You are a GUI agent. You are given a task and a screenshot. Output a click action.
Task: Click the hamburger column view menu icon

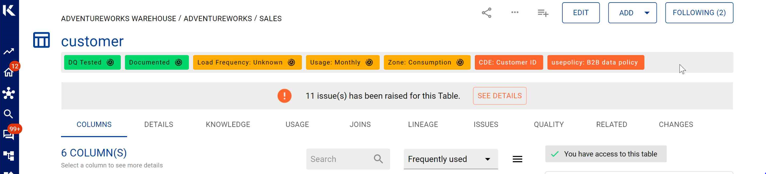pyautogui.click(x=517, y=159)
